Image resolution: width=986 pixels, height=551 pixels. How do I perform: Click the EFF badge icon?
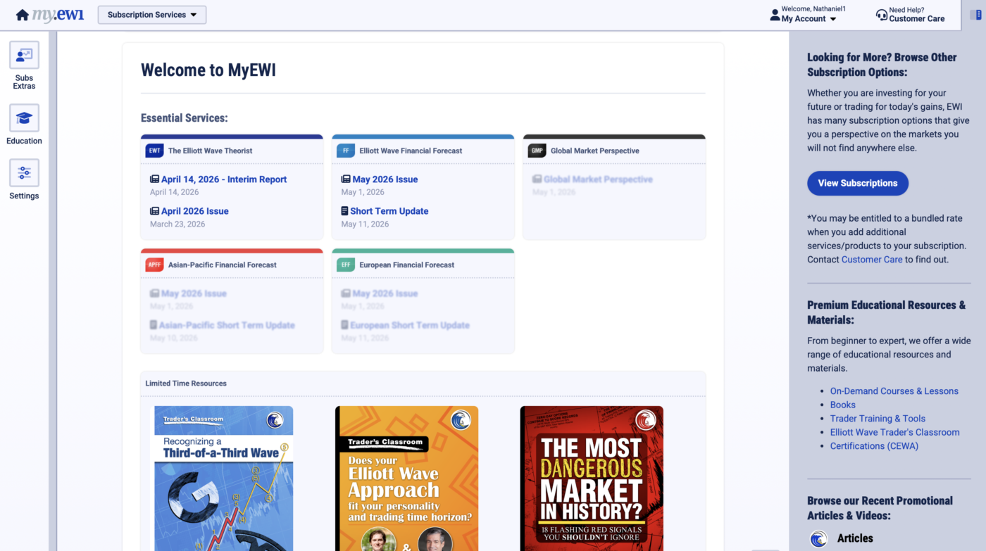pyautogui.click(x=346, y=265)
